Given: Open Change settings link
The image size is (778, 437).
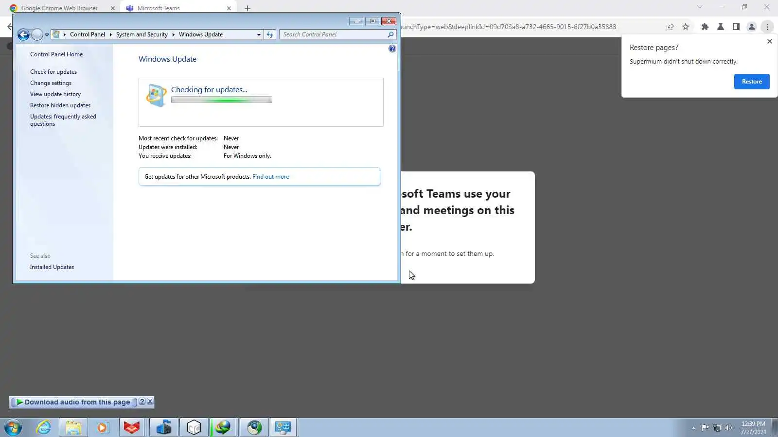Looking at the screenshot, I should pyautogui.click(x=51, y=83).
